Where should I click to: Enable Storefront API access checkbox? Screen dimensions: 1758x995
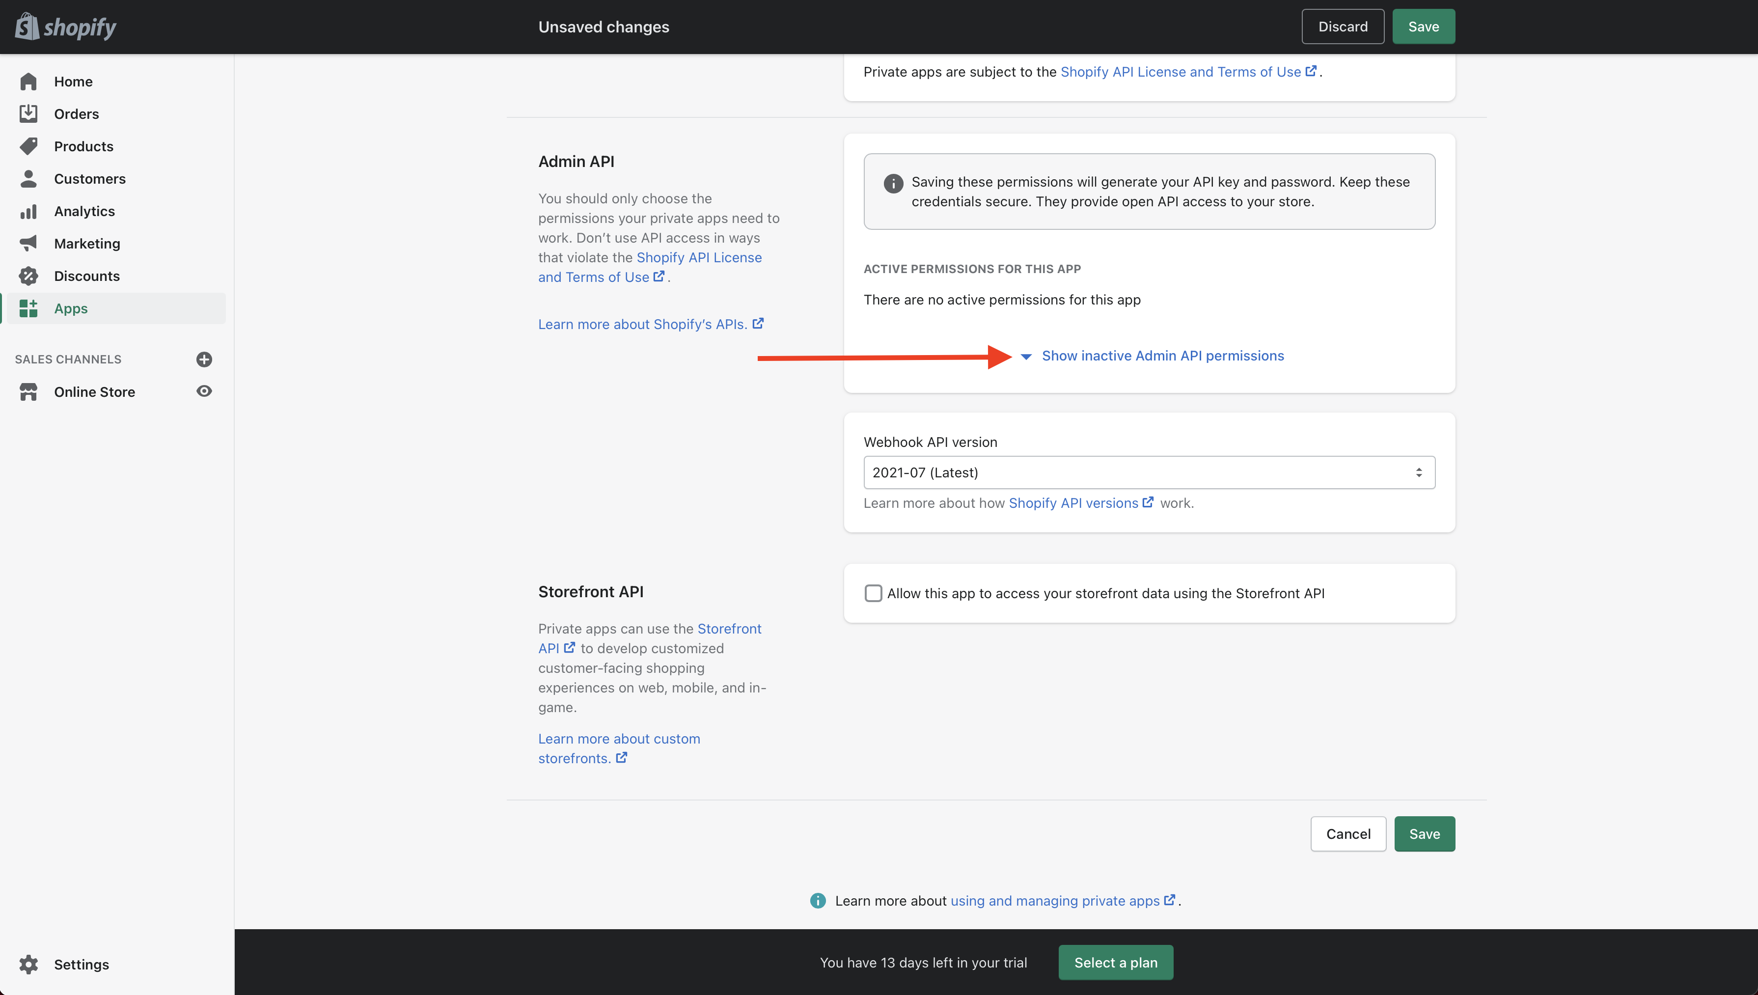tap(873, 593)
